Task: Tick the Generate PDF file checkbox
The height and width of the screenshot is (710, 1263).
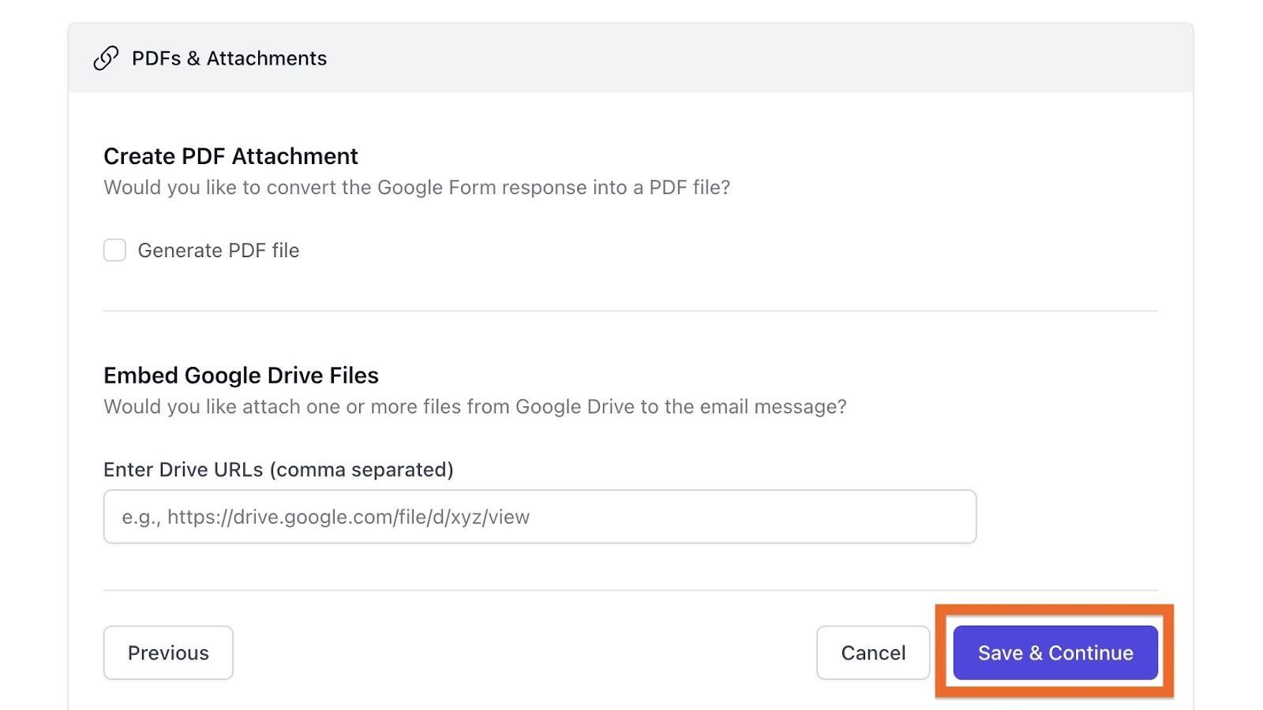Action: (114, 250)
